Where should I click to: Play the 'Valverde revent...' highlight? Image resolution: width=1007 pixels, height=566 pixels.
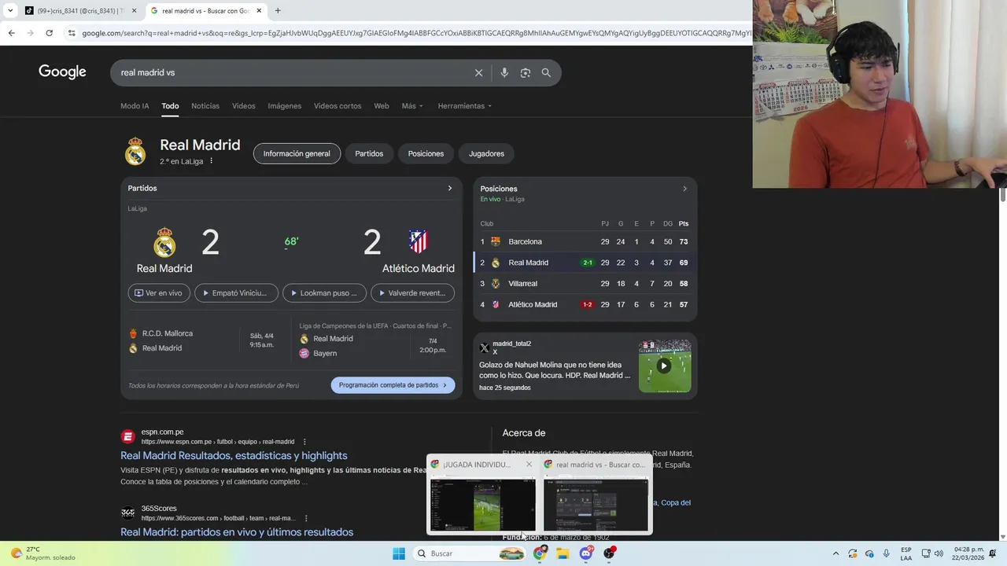coord(412,293)
